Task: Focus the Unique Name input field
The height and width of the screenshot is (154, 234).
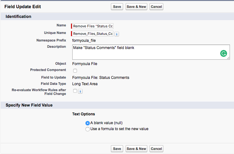Action: point(93,34)
